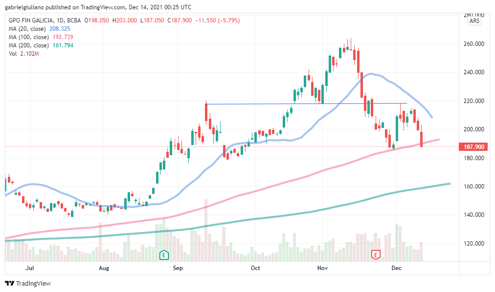Click the H203.000 high value
Screen dimensions: 495x292
pyautogui.click(x=125, y=21)
